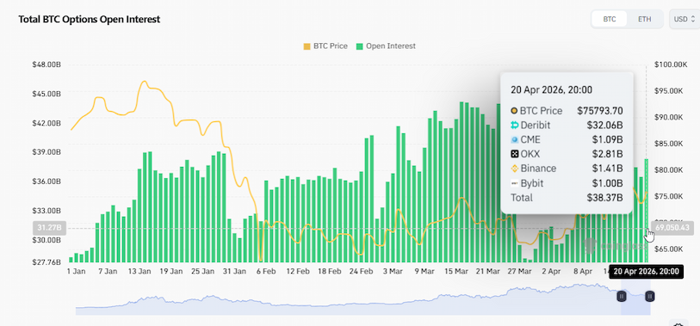The image size is (700, 326).
Task: Click the tooltip date 20 Apr 2026, 20:00
Action: point(551,89)
